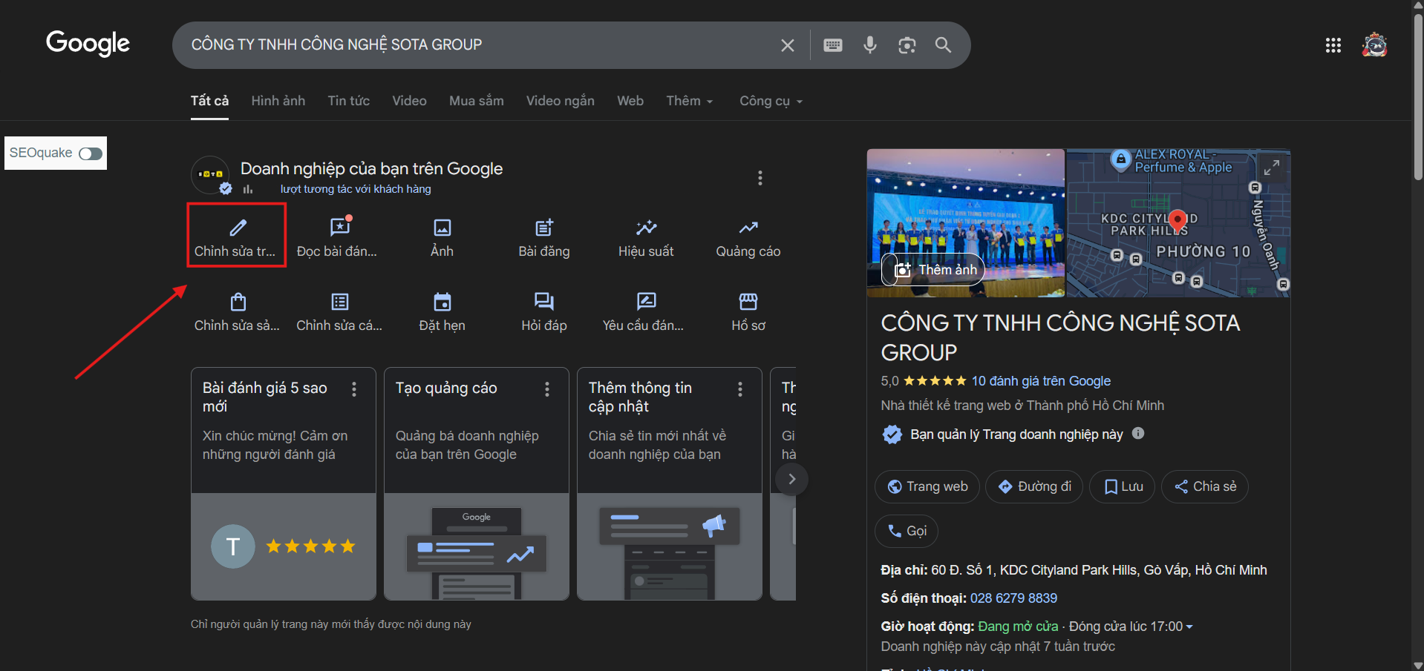Viewport: 1424px width, 671px height.
Task: Click the search by voice microphone icon
Action: 869,45
